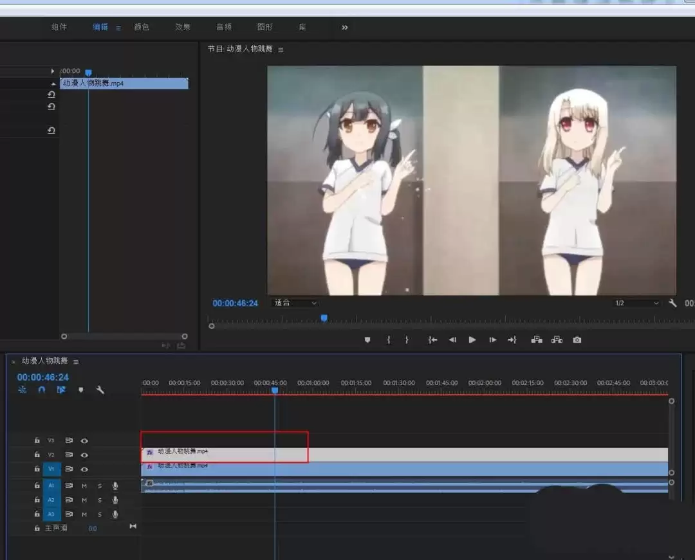Viewport: 695px width, 560px height.
Task: Open the 1/2 playback resolution dropdown
Action: 636,303
